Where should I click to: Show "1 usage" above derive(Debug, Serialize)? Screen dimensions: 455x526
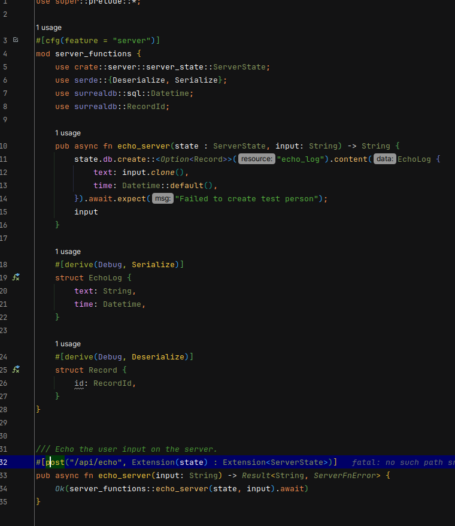[68, 252]
